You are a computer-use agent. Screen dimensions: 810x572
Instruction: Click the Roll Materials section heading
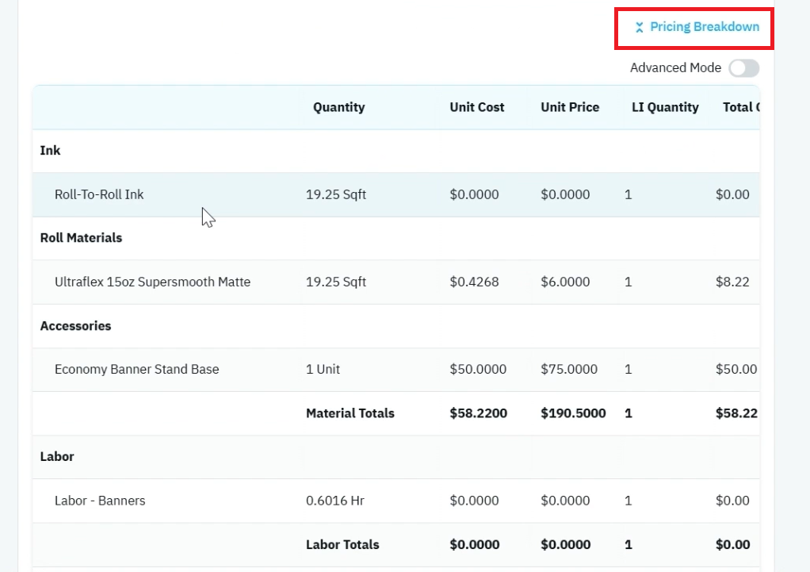[x=81, y=238]
